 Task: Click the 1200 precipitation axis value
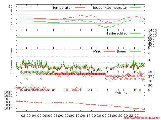152,33
